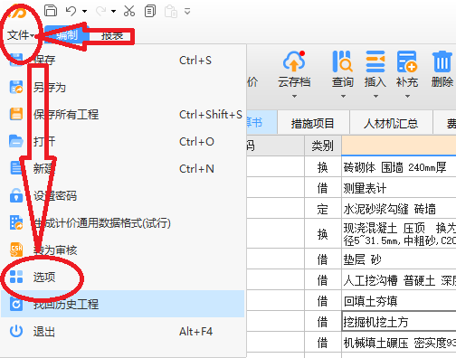Screen dimensions: 456x358
Task: Click the Redo arrow icon
Action: [x=100, y=11]
